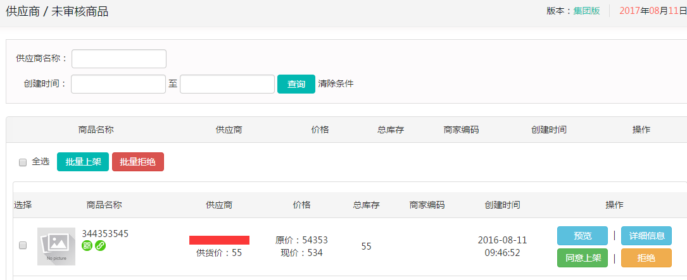Click the green QR code icon

point(87,246)
